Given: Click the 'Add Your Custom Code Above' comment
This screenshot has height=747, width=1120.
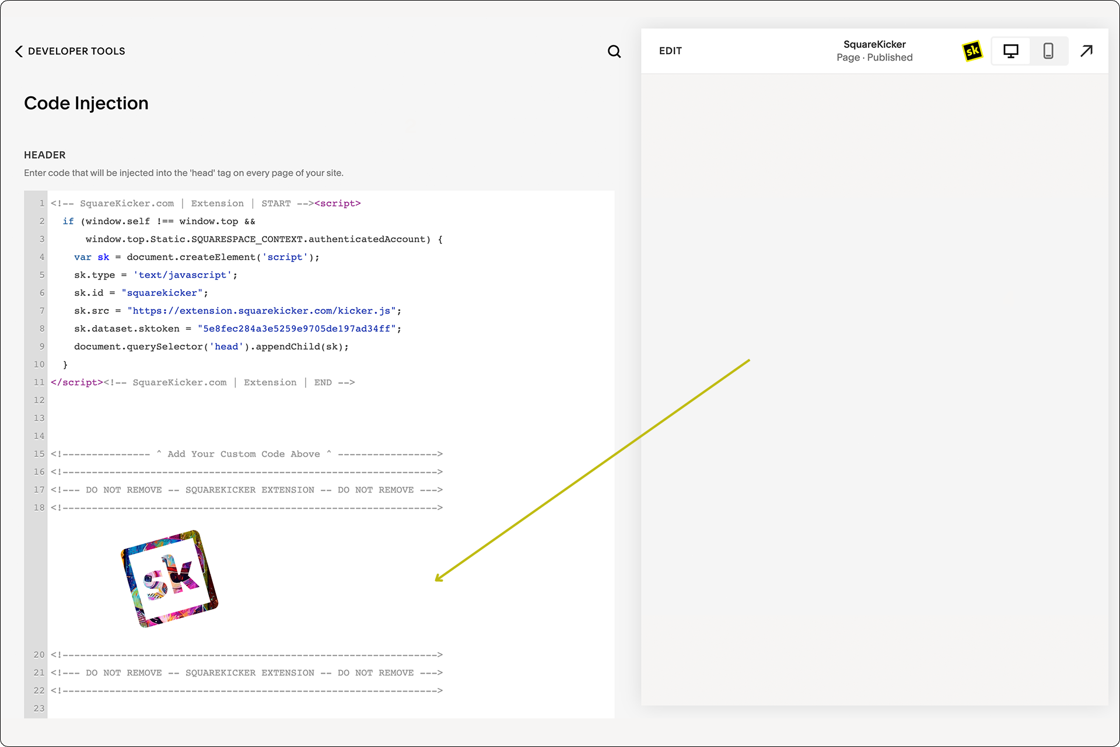Looking at the screenshot, I should [x=246, y=454].
